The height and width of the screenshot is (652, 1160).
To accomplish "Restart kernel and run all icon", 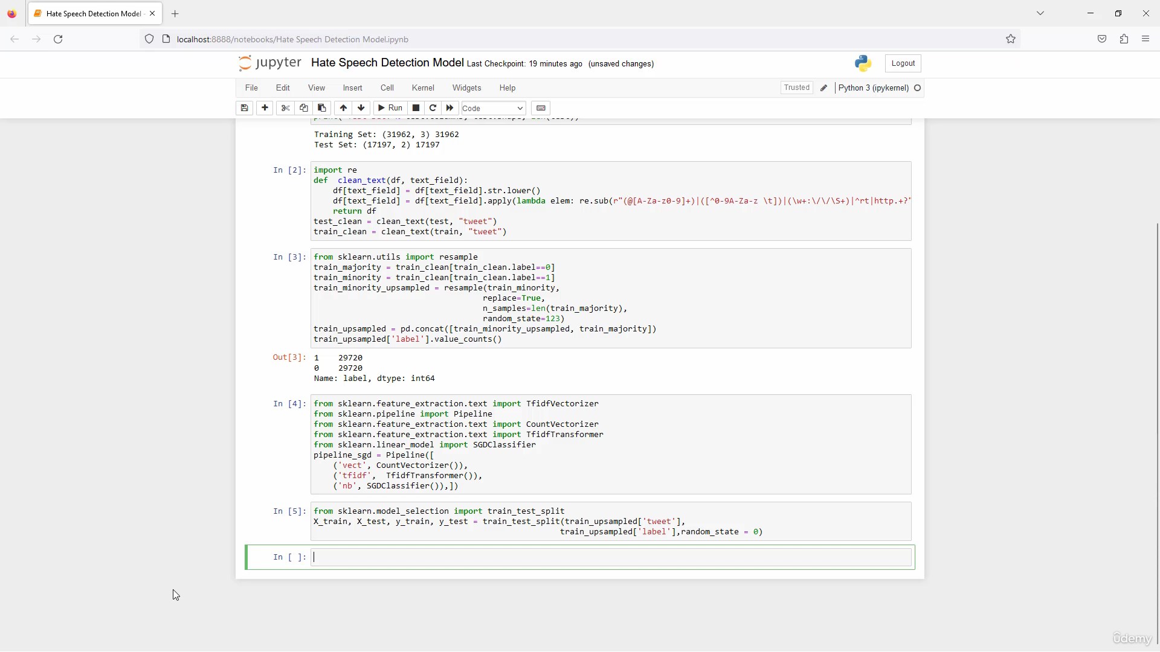I will coord(449,108).
